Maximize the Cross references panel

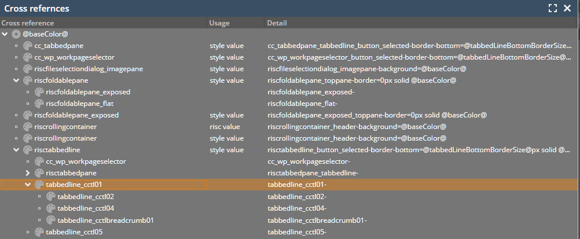tap(553, 8)
